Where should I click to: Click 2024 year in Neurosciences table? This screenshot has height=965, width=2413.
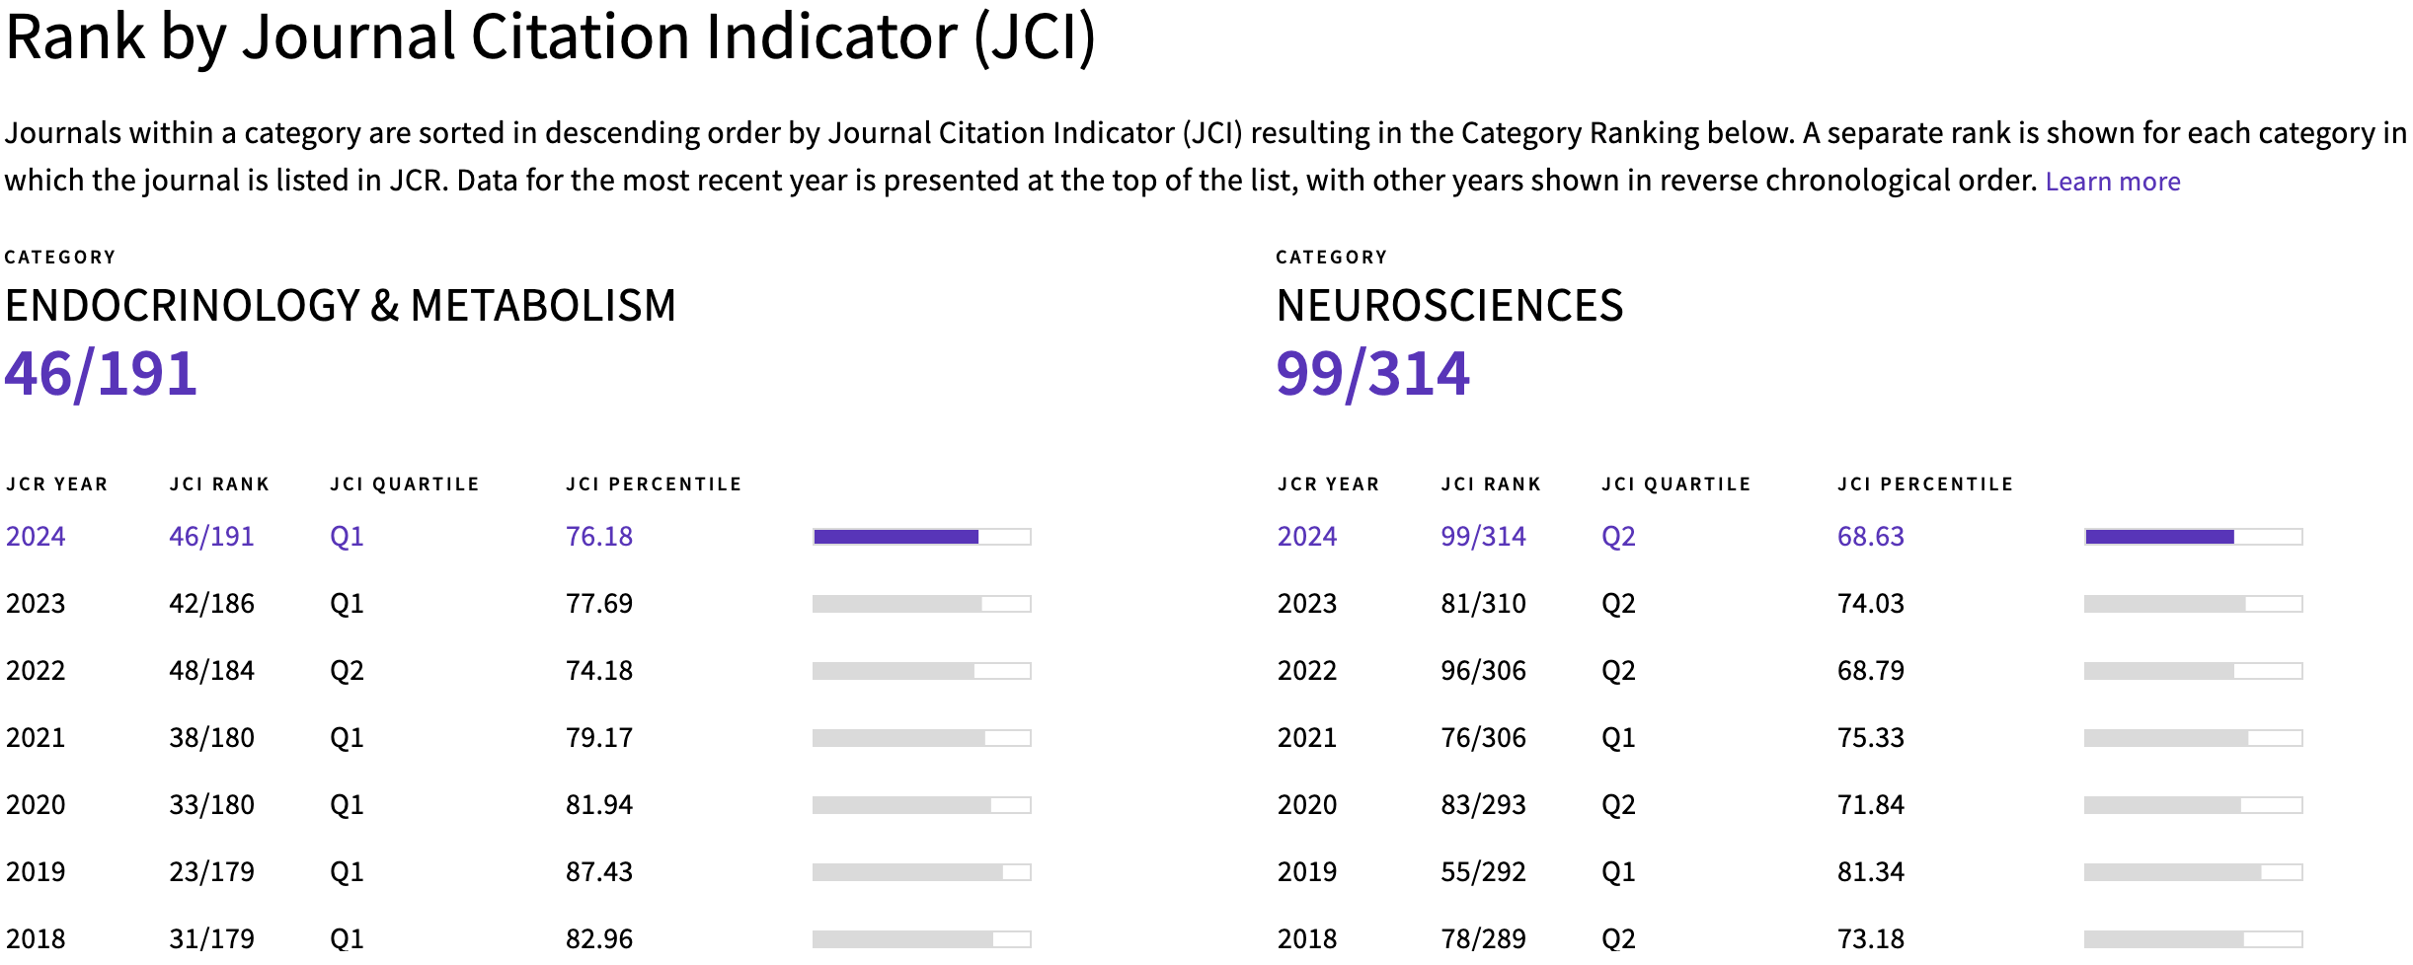(1307, 537)
